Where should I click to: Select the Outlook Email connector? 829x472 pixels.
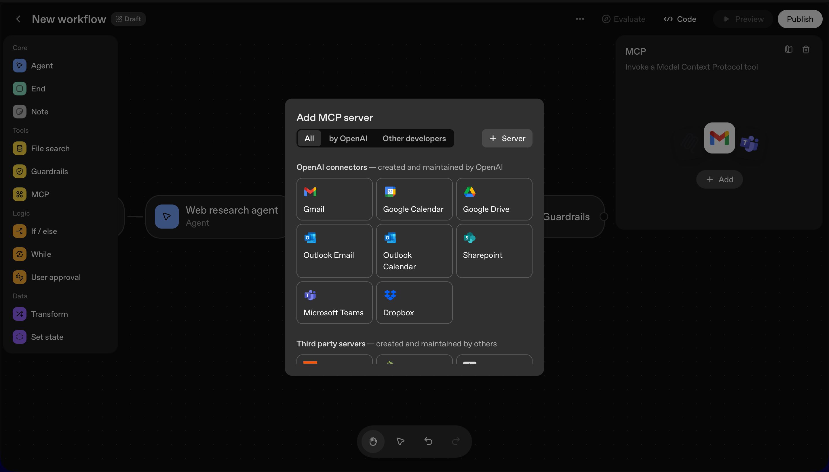click(x=334, y=251)
